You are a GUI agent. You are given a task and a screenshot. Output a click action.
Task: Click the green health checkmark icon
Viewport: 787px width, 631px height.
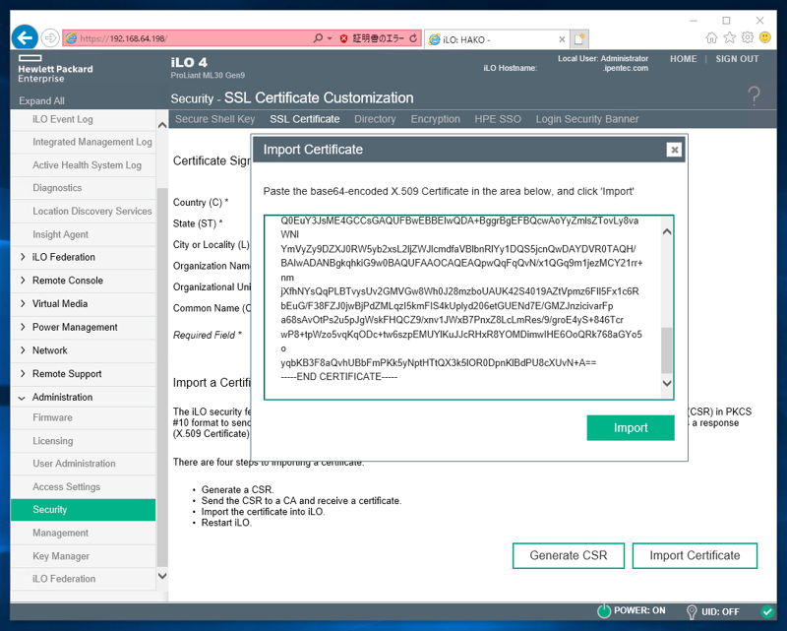(767, 611)
